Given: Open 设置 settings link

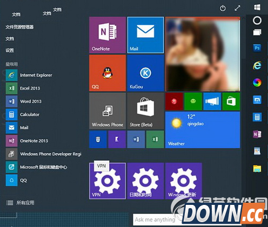Looking at the screenshot, I should (10, 50).
